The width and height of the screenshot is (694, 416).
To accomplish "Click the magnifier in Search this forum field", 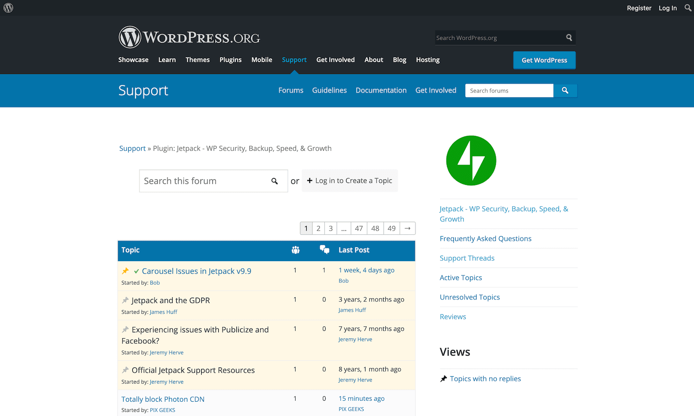I will (x=275, y=181).
